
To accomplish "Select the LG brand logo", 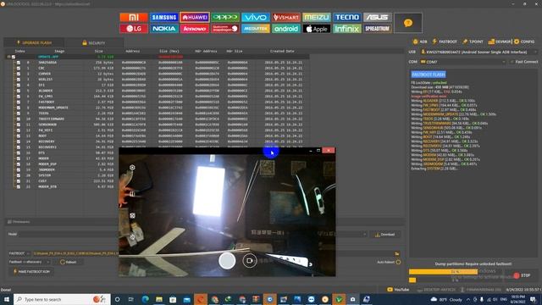I will (134, 29).
